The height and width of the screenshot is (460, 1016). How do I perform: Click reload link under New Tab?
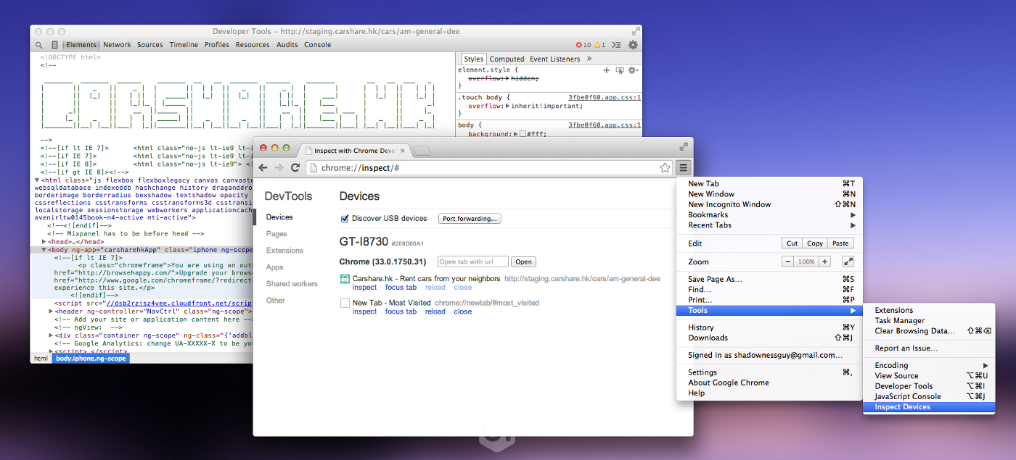pos(435,311)
